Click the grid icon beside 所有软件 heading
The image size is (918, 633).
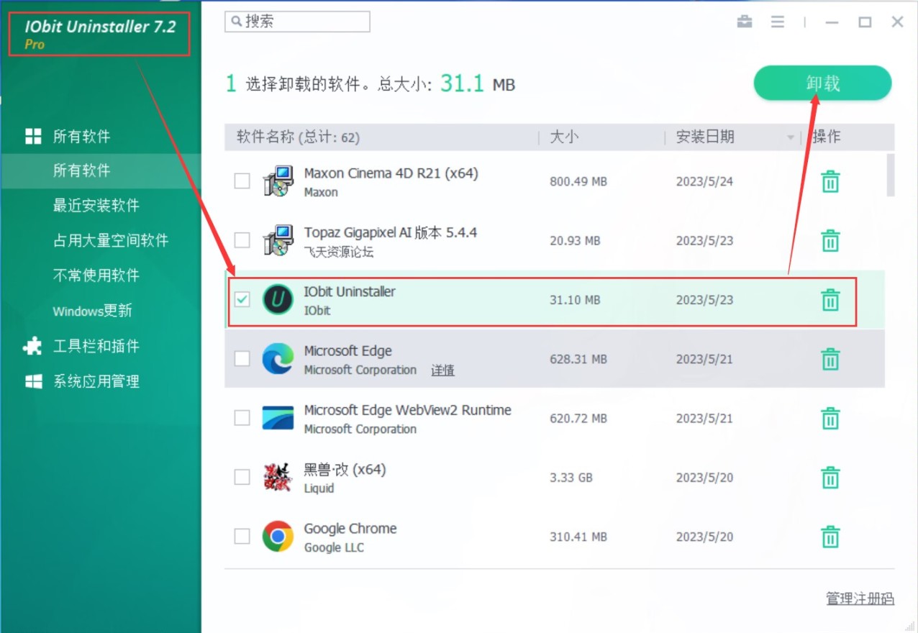coord(33,137)
